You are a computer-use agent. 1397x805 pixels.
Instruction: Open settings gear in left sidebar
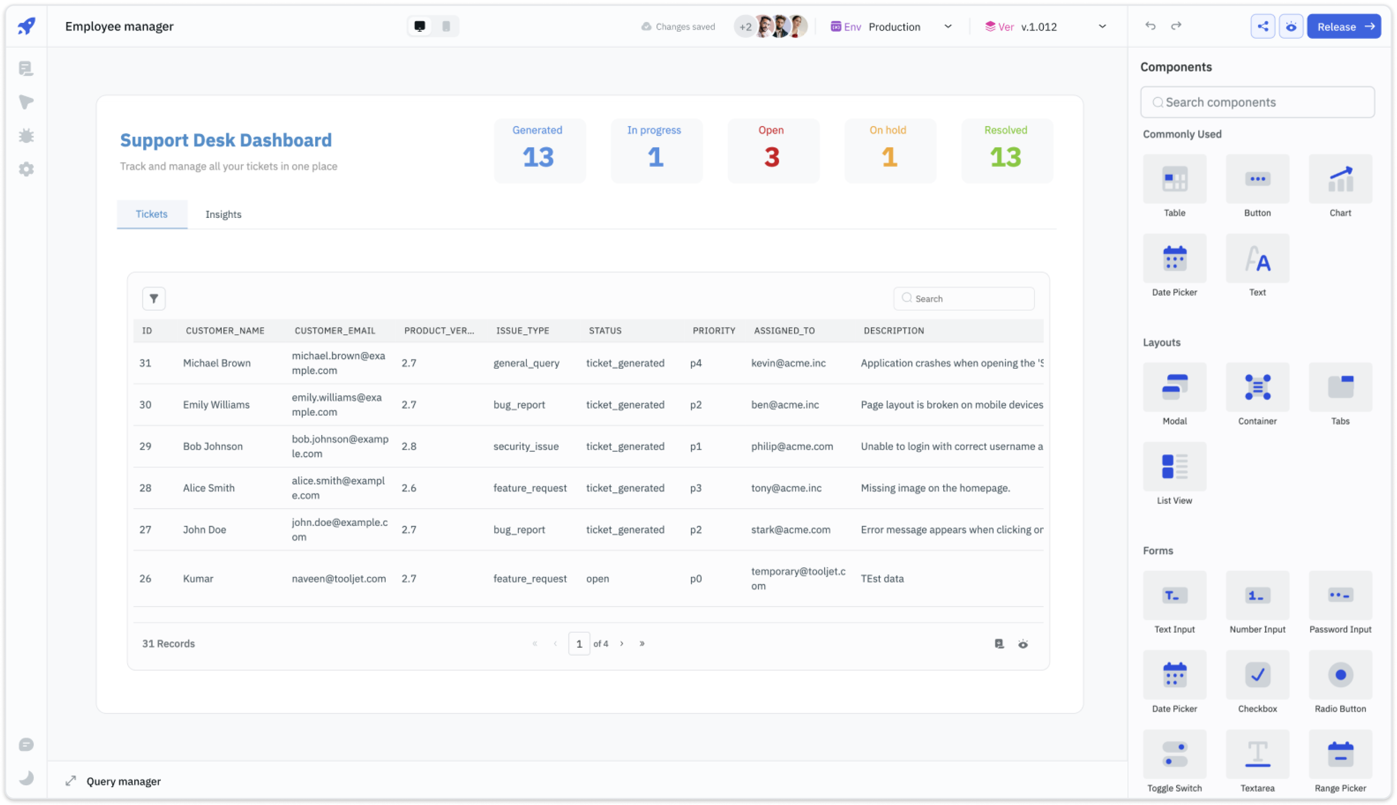26,169
